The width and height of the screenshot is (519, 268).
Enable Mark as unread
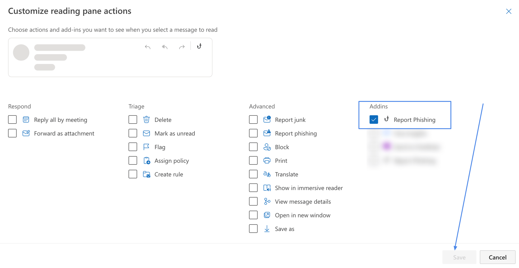pyautogui.click(x=133, y=133)
